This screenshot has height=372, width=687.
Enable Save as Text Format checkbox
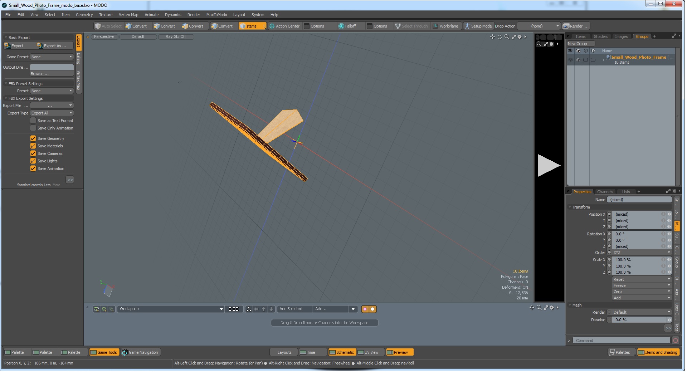click(33, 121)
